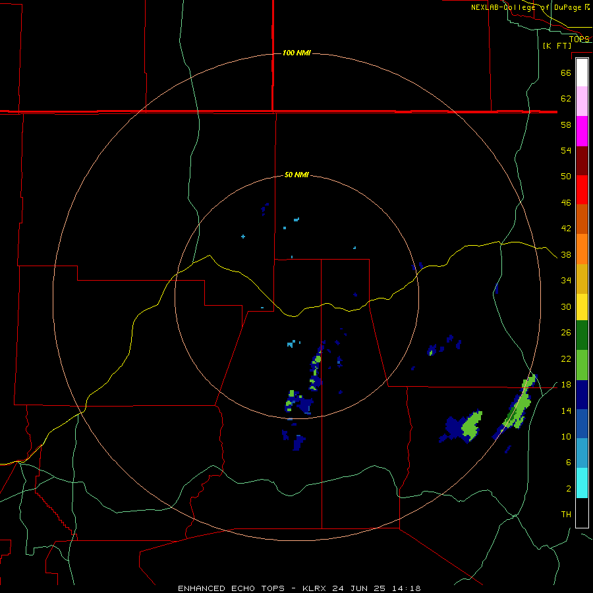Click the bright orange legend band
593x593 pixels.
point(582,249)
